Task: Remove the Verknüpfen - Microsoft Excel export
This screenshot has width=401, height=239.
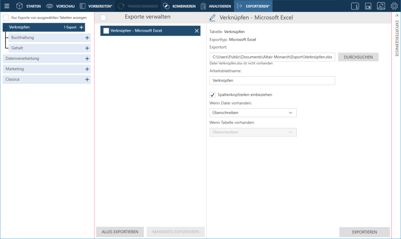Action: click(196, 31)
